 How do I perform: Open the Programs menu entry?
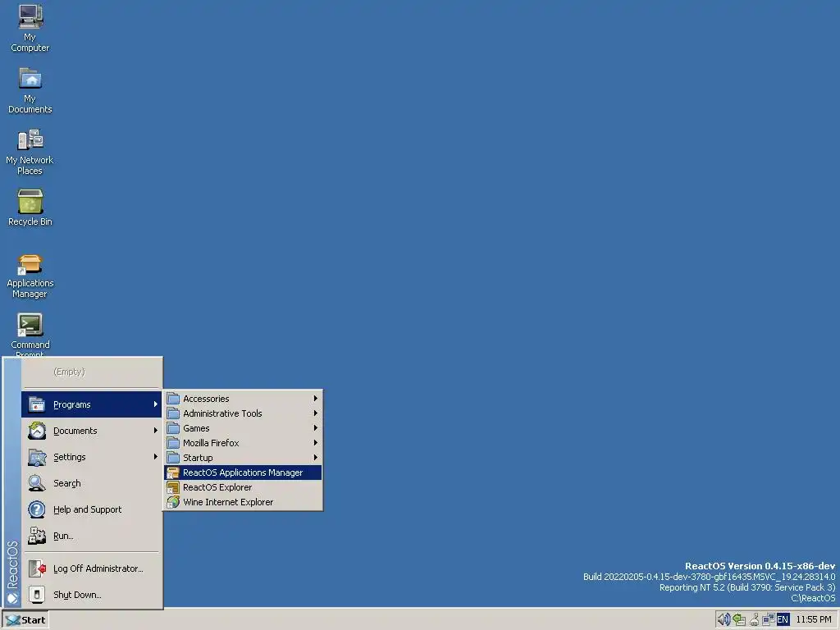[92, 404]
